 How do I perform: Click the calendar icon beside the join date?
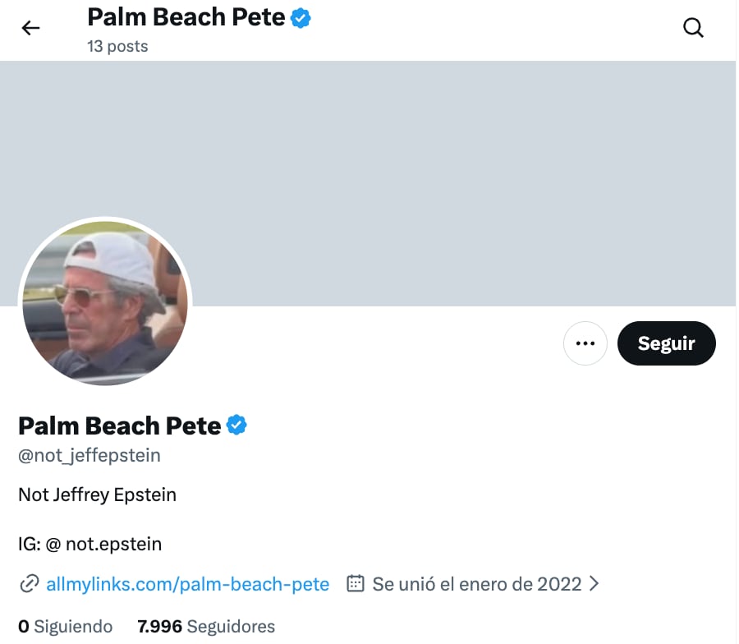click(x=355, y=583)
